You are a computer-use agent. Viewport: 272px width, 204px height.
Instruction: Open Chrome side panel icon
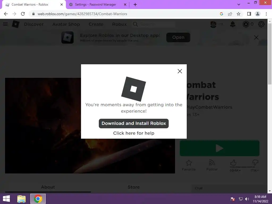tap(249, 14)
